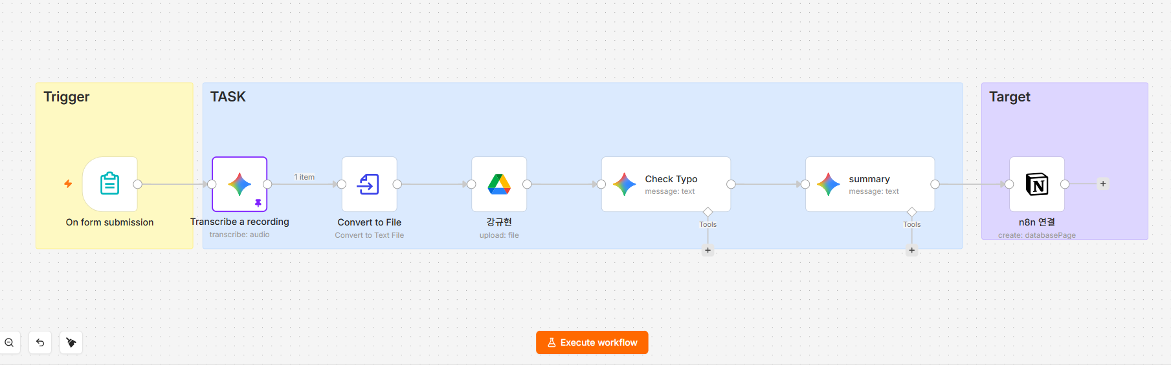
Task: Click the trigger lightning bolt icon
Action: click(x=68, y=184)
